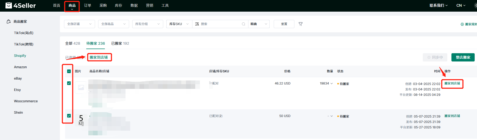This screenshot has height=140, width=477.
Task: Click the funnel filter icon
Action: [x=301, y=24]
